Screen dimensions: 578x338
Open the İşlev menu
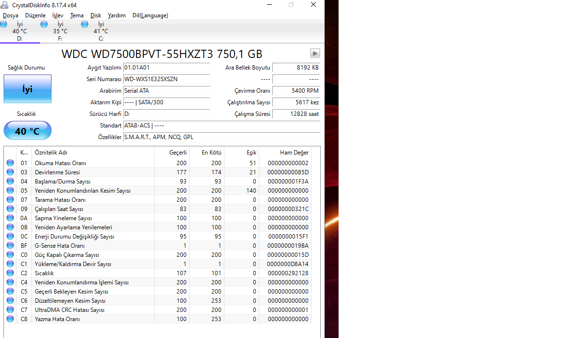point(58,15)
